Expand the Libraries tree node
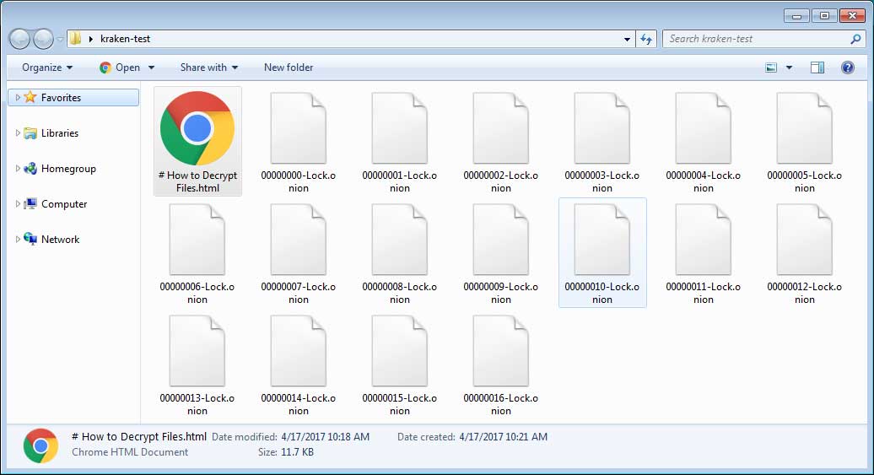The height and width of the screenshot is (475, 874). pyautogui.click(x=19, y=133)
